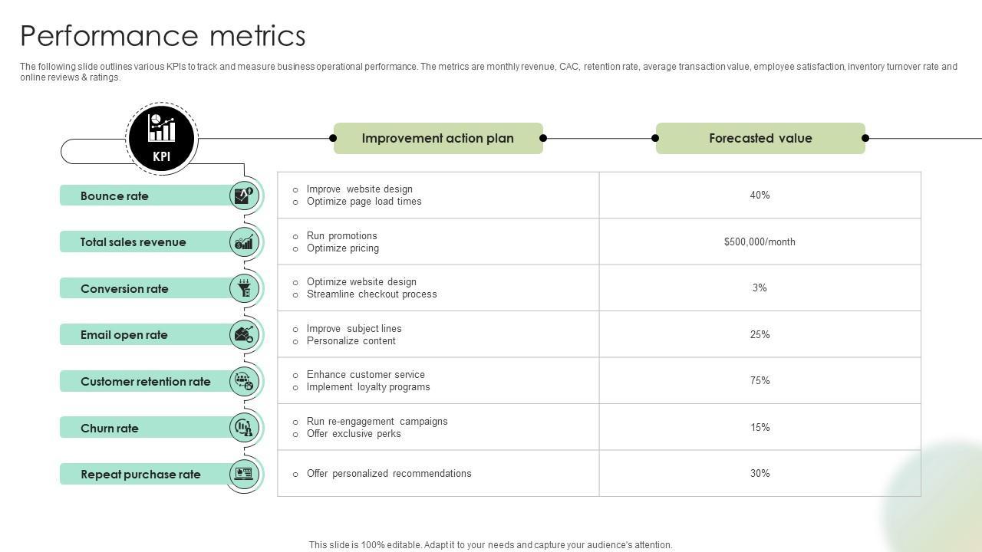The image size is (982, 552).
Task: Click the Performance metrics title
Action: pyautogui.click(x=163, y=36)
